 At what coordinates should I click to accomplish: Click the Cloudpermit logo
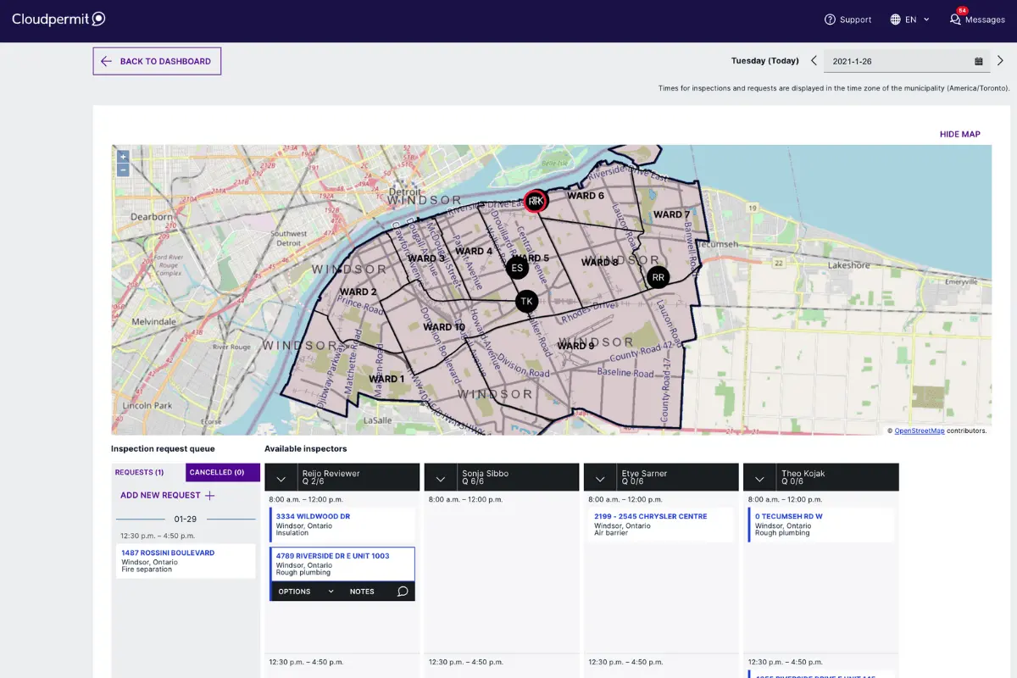(x=58, y=19)
